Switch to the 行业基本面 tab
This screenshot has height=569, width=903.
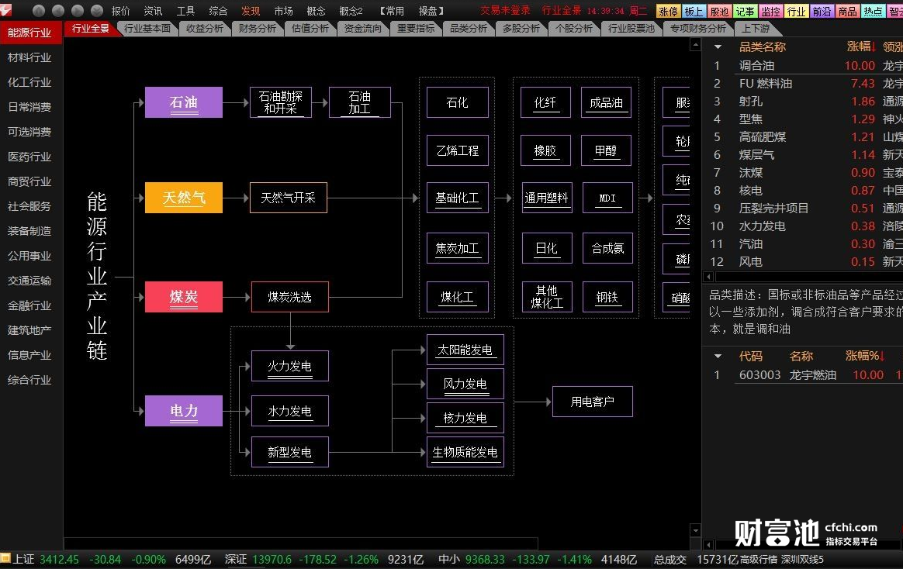click(x=147, y=28)
